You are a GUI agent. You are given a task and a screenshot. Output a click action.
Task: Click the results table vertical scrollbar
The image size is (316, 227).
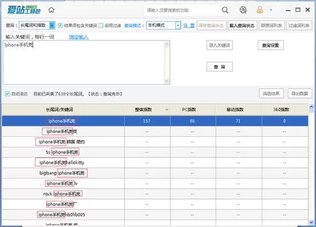point(311,164)
